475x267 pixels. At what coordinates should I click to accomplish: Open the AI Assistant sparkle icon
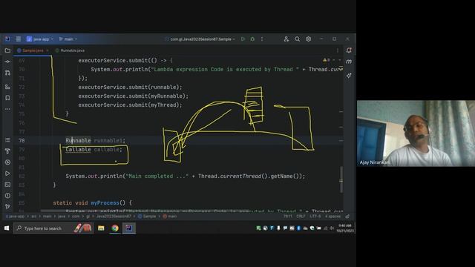point(349,76)
